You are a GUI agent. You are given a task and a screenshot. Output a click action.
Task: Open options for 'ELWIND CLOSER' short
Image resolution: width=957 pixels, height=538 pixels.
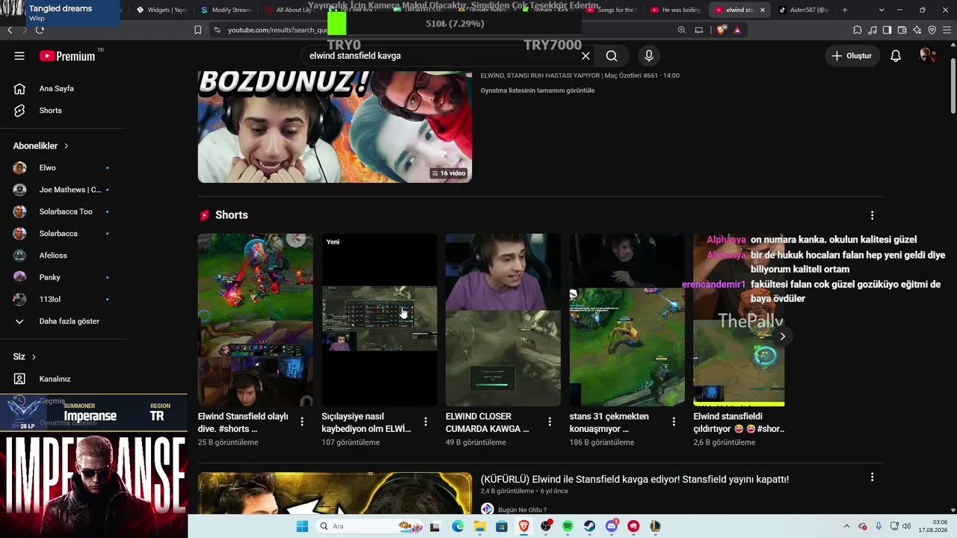(550, 421)
